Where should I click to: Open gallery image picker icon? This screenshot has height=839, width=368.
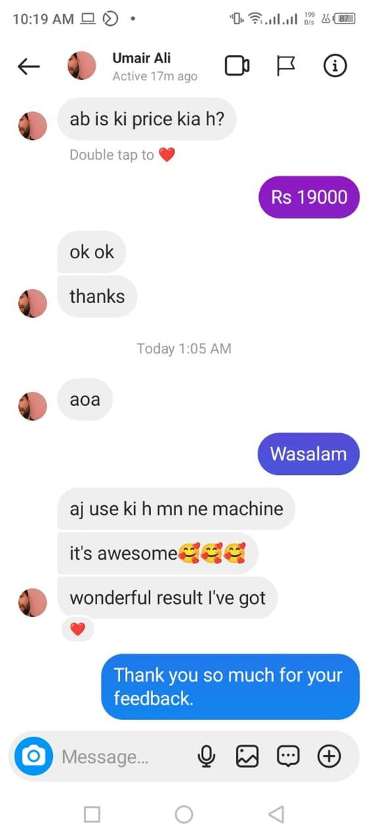pyautogui.click(x=247, y=756)
